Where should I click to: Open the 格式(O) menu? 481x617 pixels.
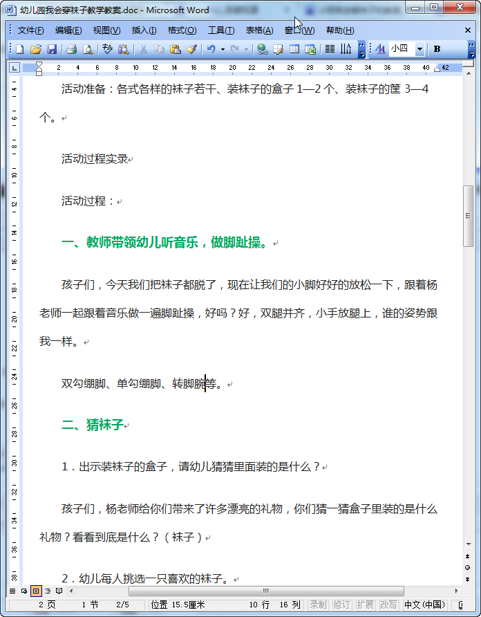(182, 30)
